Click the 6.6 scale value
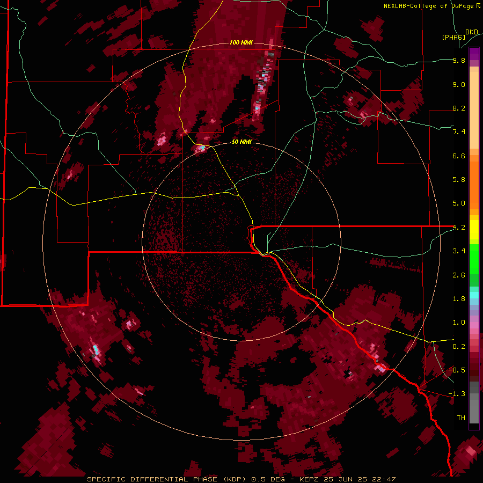The height and width of the screenshot is (483, 483). tap(459, 156)
